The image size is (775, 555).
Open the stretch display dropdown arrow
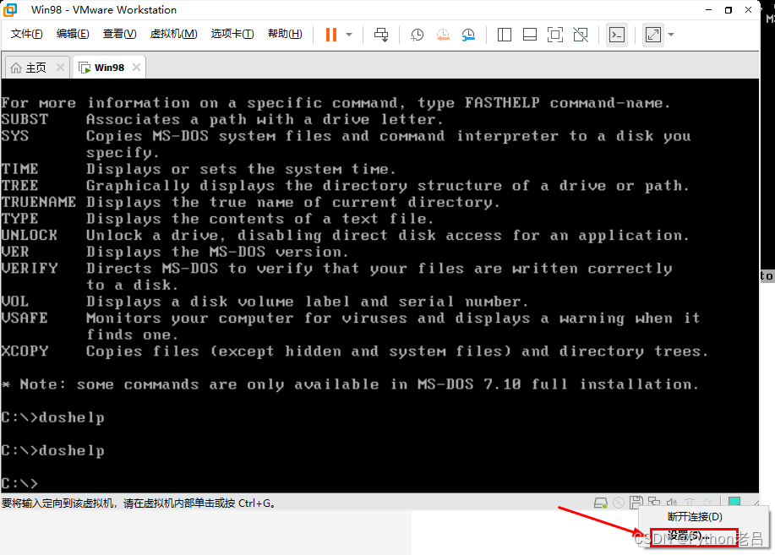tap(671, 35)
